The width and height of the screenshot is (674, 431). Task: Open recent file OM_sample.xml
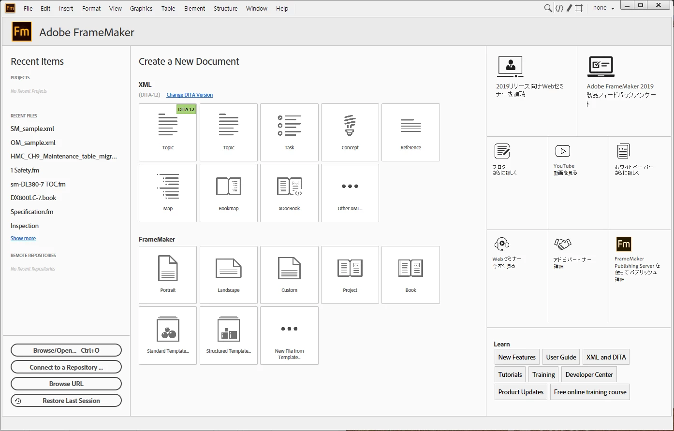click(x=33, y=143)
